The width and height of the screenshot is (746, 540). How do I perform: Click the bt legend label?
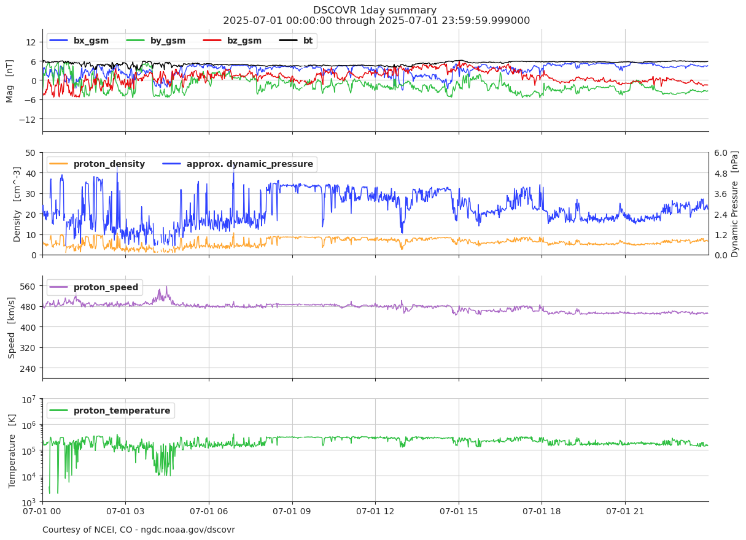308,41
